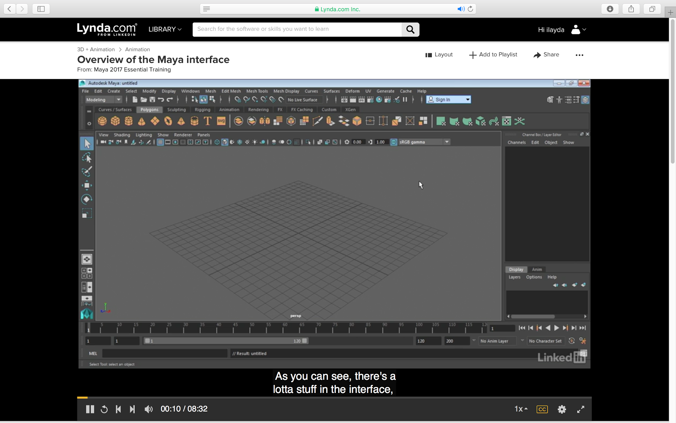
Task: Click the Share button
Action: pos(546,55)
